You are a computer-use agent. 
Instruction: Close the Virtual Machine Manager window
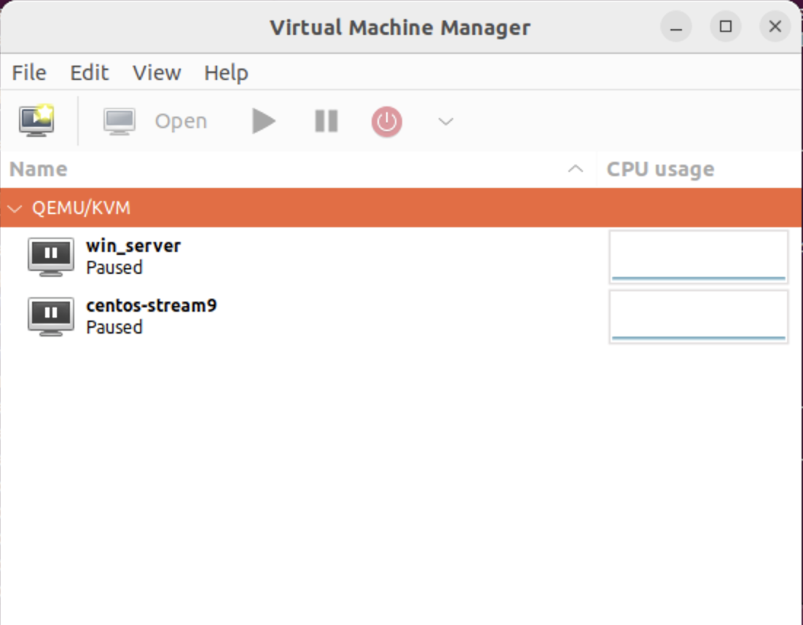[x=775, y=27]
